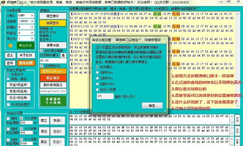
Task: Select 延时100ms radio option
Action: point(97,84)
